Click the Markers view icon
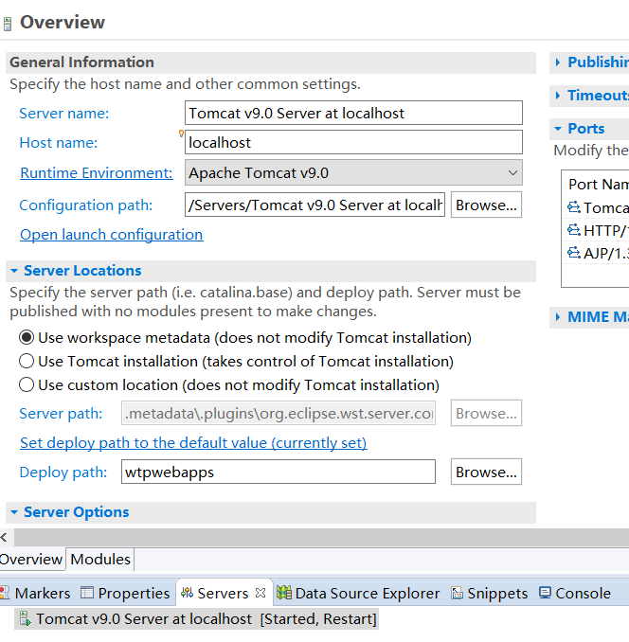 (5, 593)
